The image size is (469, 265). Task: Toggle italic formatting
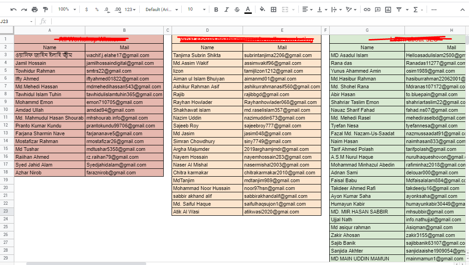pyautogui.click(x=226, y=10)
